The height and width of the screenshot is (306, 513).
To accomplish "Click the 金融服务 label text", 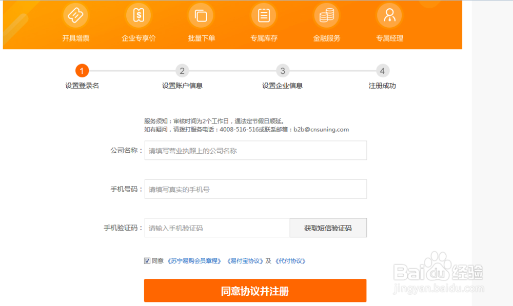I will pyautogui.click(x=327, y=38).
